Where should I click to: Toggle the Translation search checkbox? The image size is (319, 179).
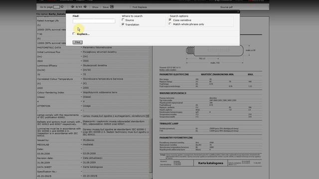[123, 24]
